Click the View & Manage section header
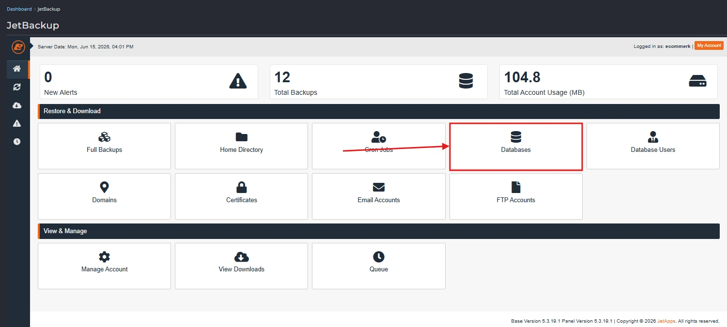 379,231
